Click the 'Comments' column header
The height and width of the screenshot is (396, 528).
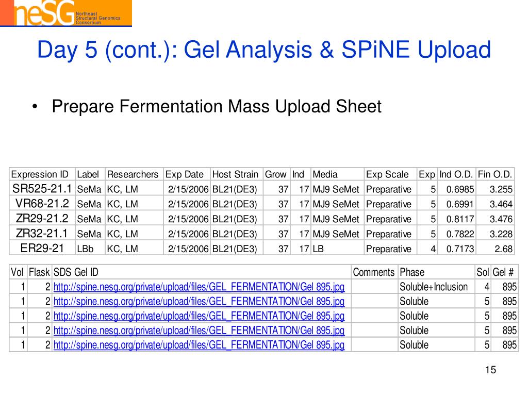click(x=373, y=272)
